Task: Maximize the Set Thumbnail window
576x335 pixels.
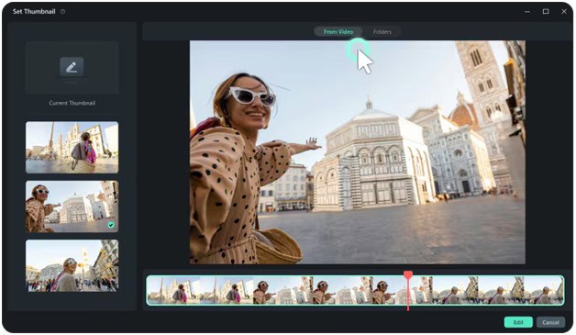Action: [x=546, y=11]
